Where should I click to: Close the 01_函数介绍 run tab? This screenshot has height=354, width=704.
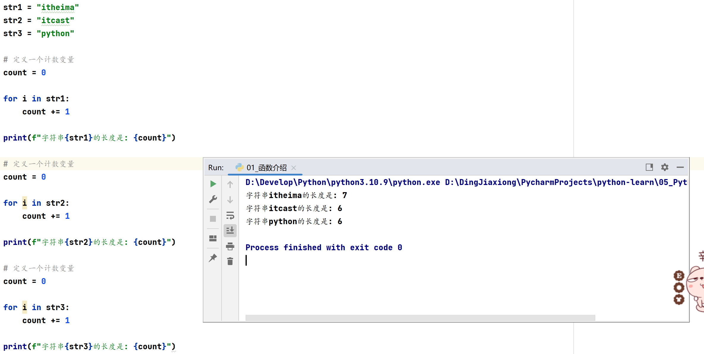pos(294,168)
